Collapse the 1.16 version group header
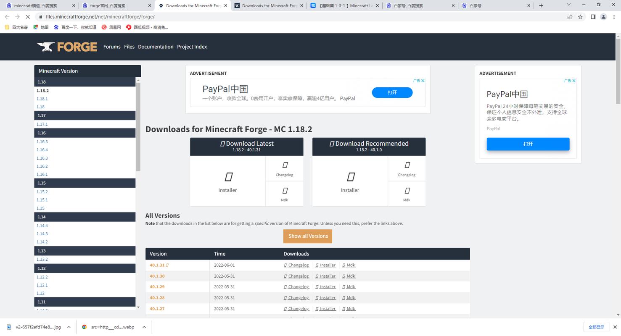 tap(85, 133)
